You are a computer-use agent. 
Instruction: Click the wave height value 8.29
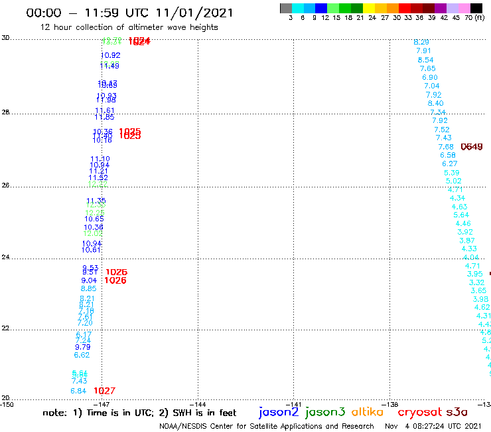(x=421, y=42)
